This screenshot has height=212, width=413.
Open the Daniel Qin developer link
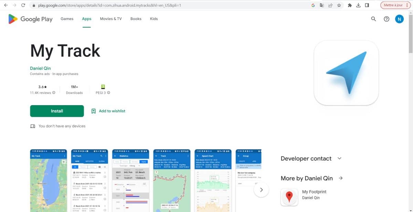40,68
